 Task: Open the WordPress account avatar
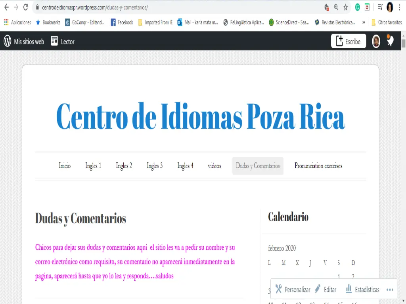point(376,41)
